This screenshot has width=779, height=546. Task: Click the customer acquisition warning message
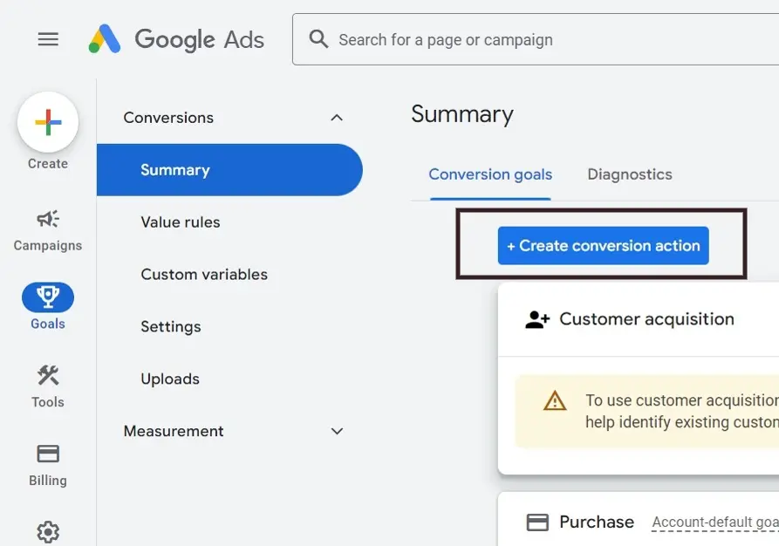[x=682, y=411]
